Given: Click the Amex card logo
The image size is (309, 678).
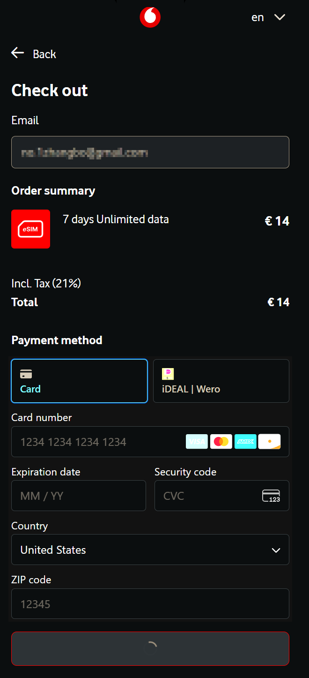Looking at the screenshot, I should (x=245, y=442).
